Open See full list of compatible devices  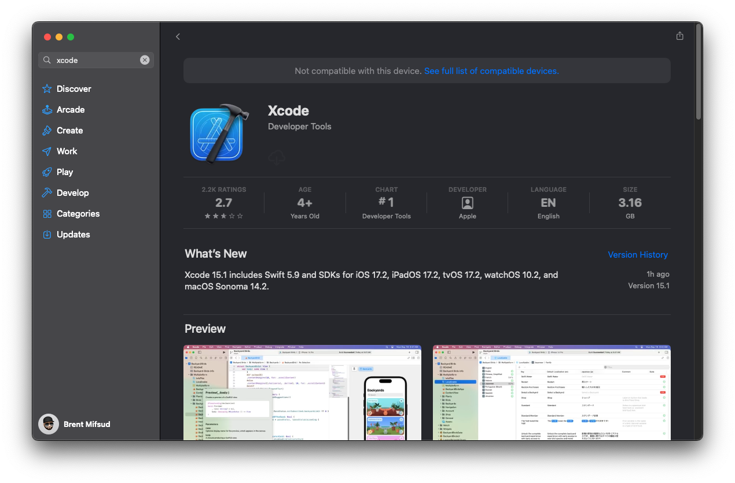(491, 71)
